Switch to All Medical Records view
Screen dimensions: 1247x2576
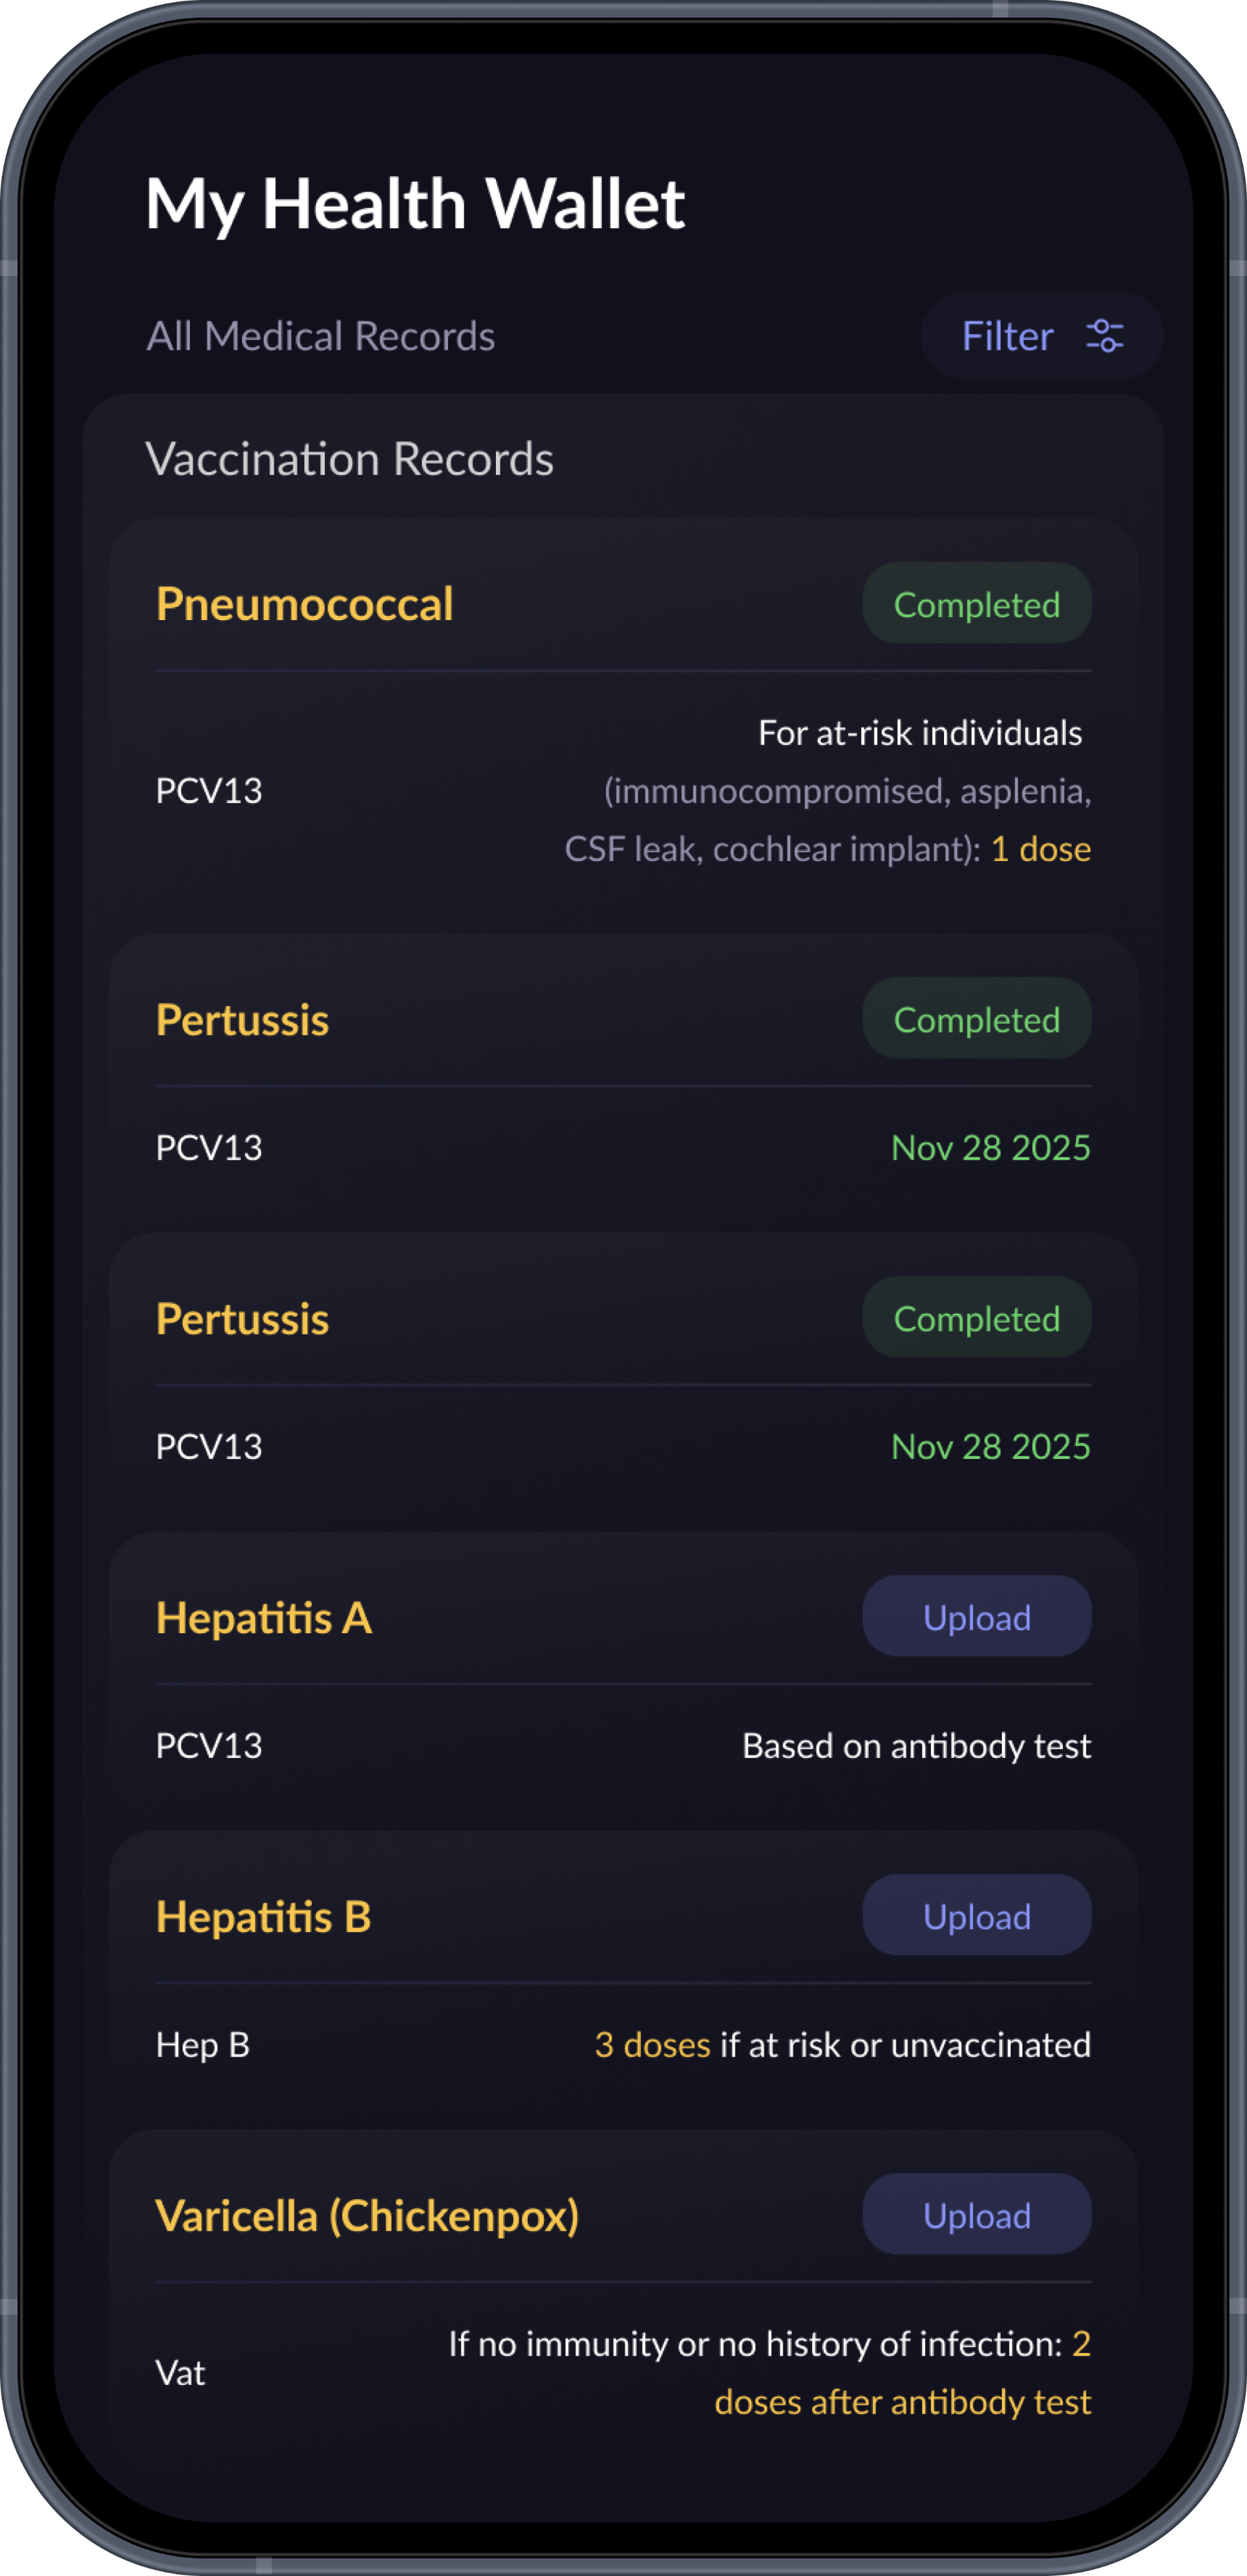coord(321,336)
